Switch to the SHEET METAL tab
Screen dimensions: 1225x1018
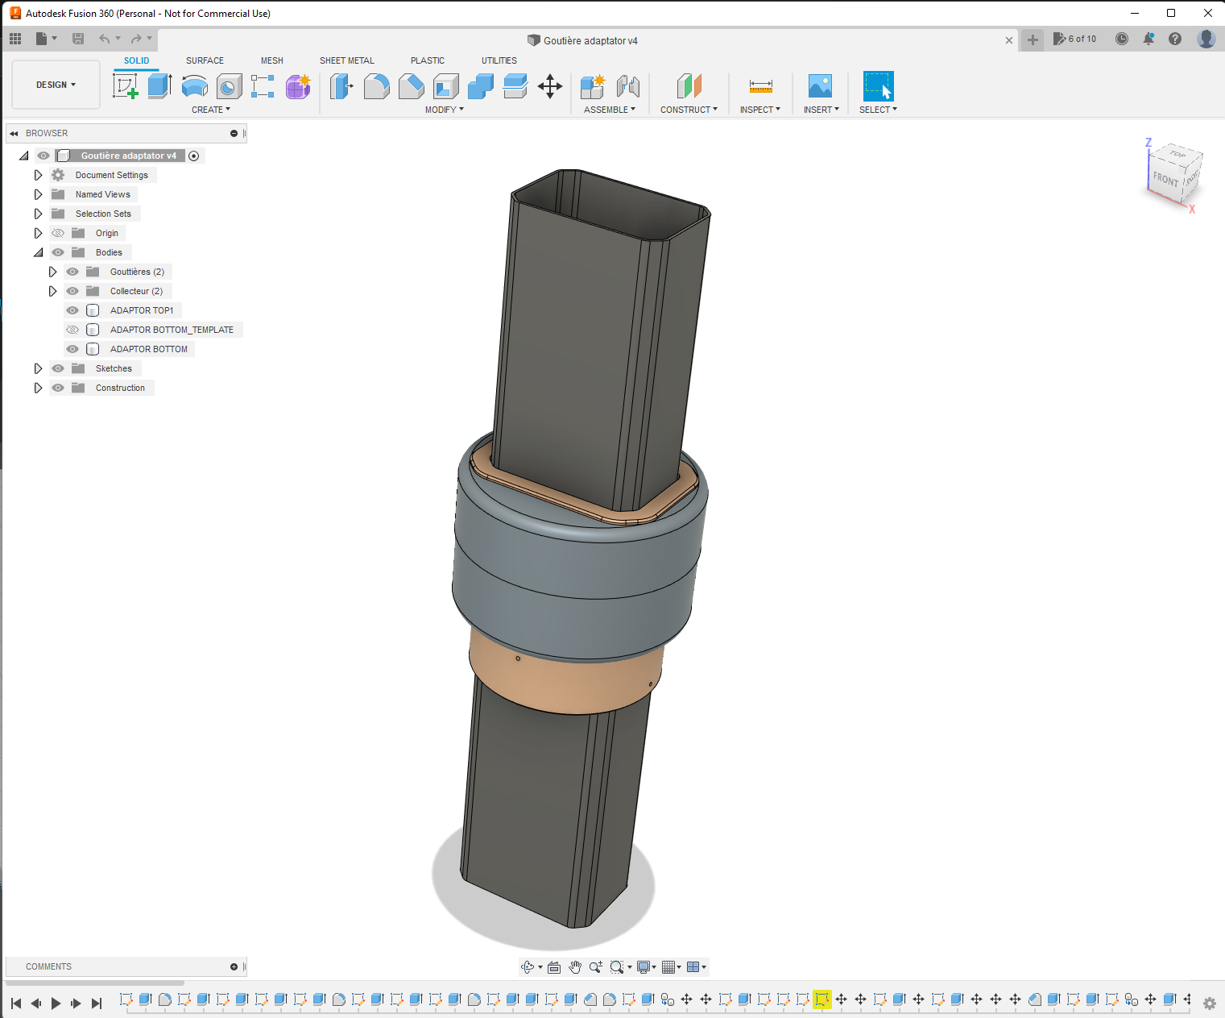pyautogui.click(x=347, y=60)
